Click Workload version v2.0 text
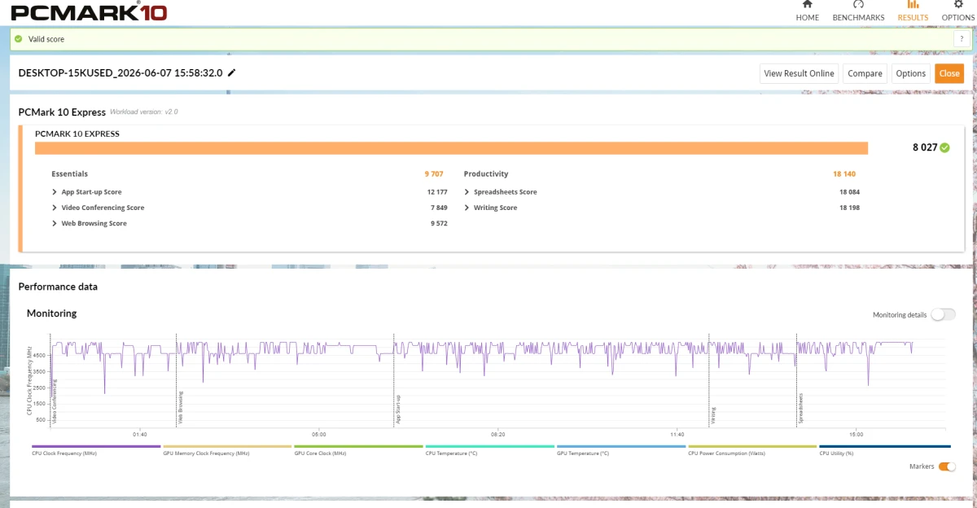The width and height of the screenshot is (977, 508). [x=144, y=112]
